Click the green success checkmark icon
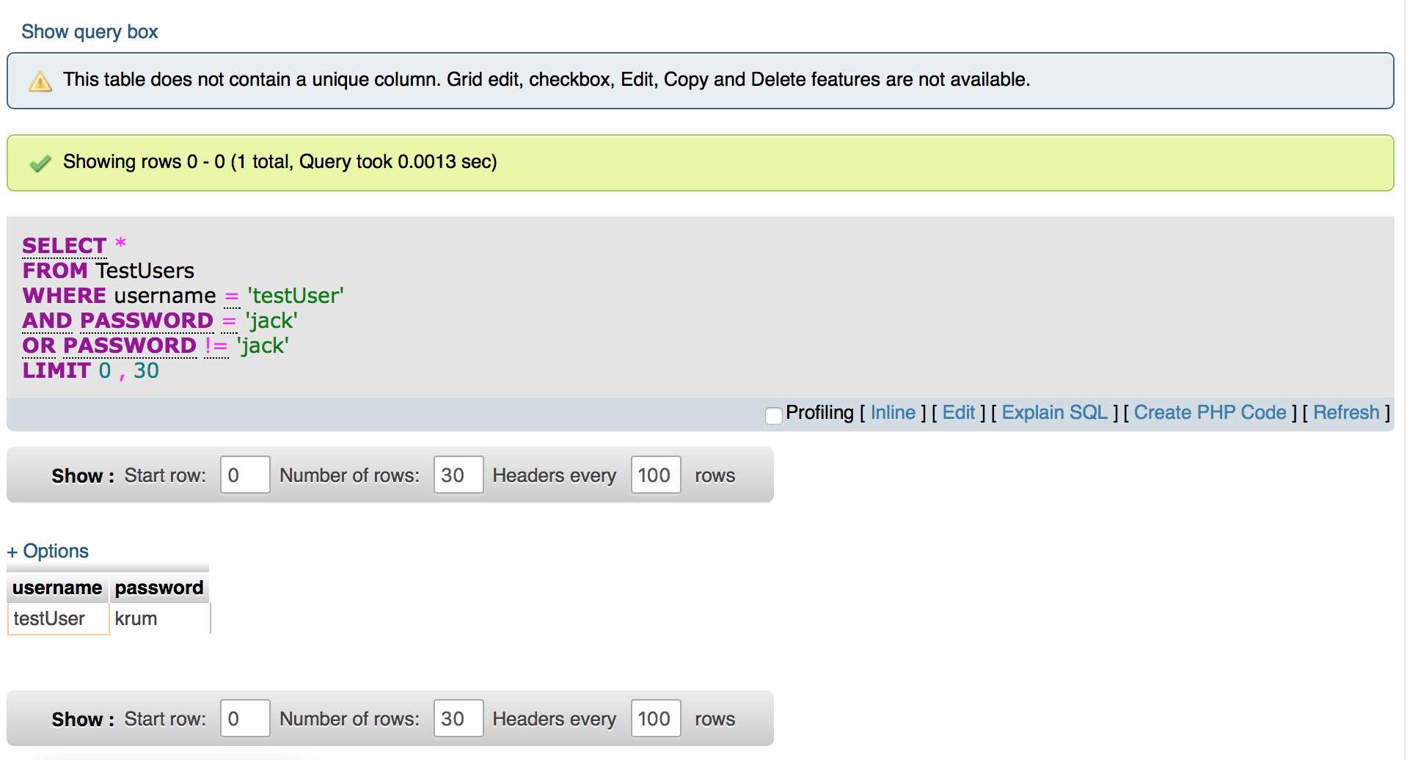Image resolution: width=1407 pixels, height=760 pixels. (39, 161)
